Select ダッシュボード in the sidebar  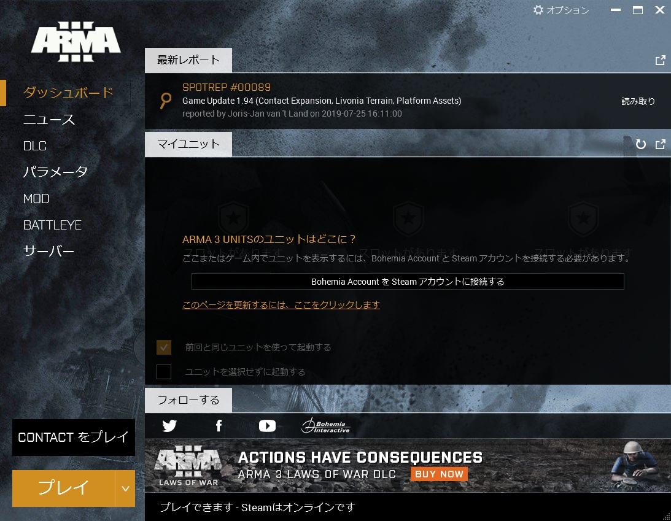point(69,93)
